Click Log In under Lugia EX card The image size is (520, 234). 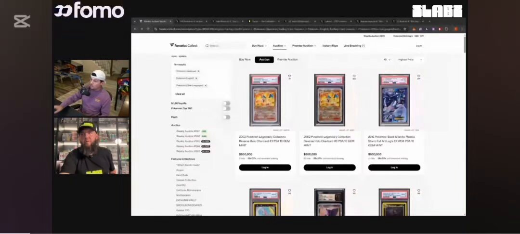(394, 168)
